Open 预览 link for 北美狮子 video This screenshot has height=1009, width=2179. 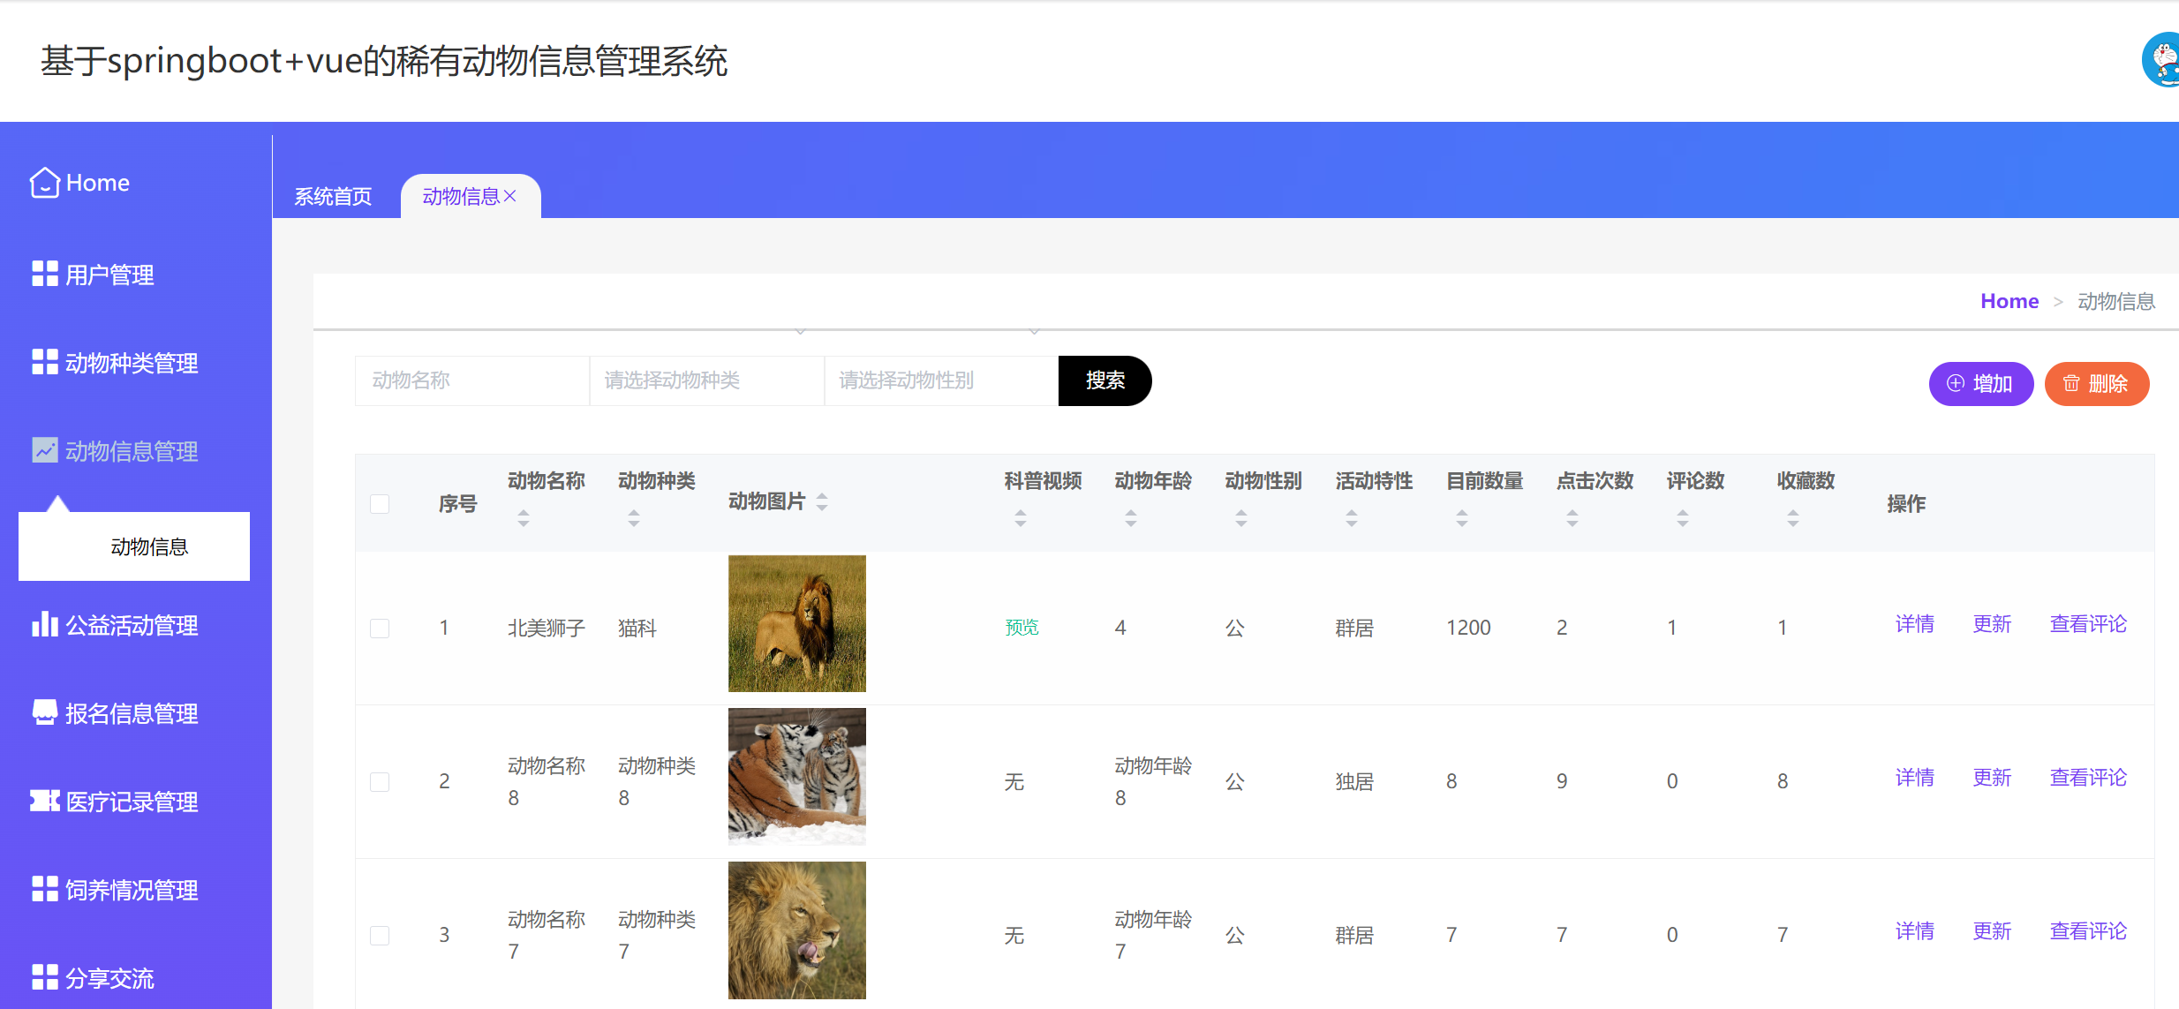[1021, 627]
